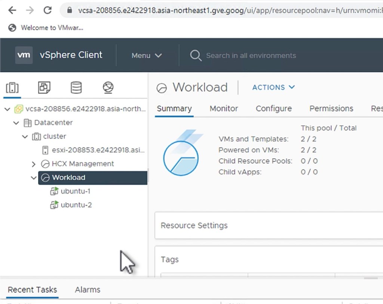
Task: Collapse the Datacenter tree node
Action: (x=16, y=123)
